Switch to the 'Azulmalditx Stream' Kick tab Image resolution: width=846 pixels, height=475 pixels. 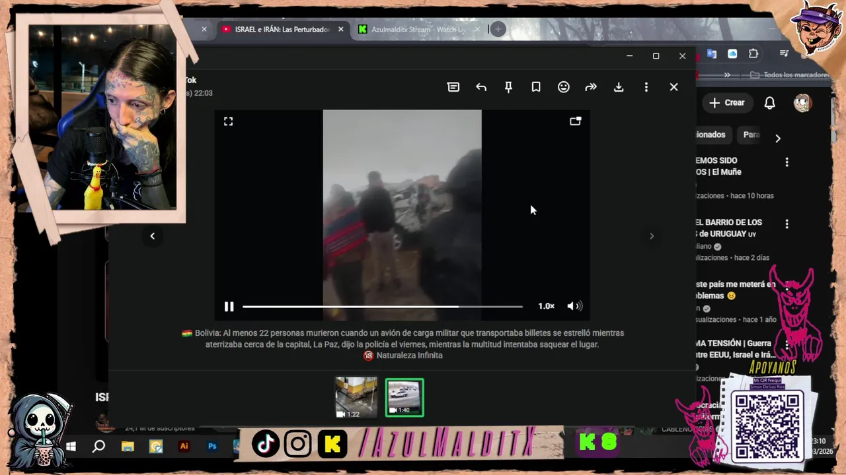(x=419, y=30)
